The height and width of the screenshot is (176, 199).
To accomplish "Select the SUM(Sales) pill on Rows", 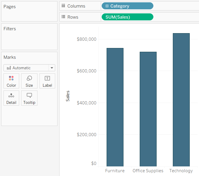I will point(128,17).
